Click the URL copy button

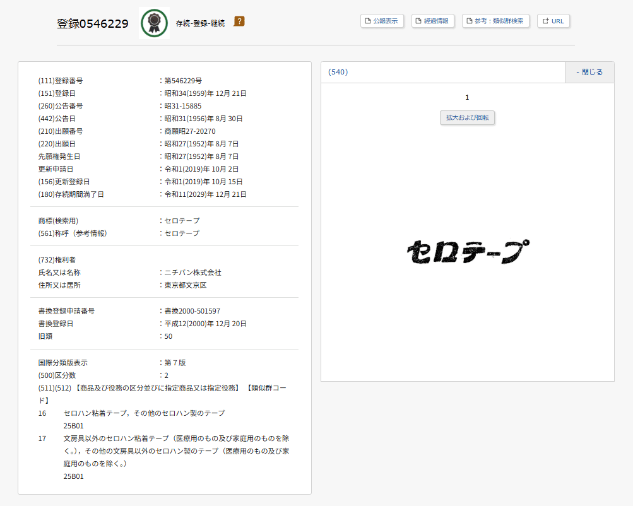pos(553,20)
